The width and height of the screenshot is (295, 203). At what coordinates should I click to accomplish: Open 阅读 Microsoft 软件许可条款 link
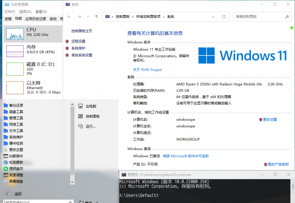click(x=186, y=156)
